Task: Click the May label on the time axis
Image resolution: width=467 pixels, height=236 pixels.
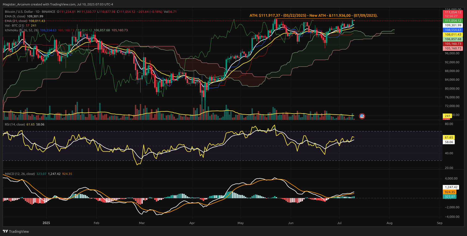Action: pos(241,223)
